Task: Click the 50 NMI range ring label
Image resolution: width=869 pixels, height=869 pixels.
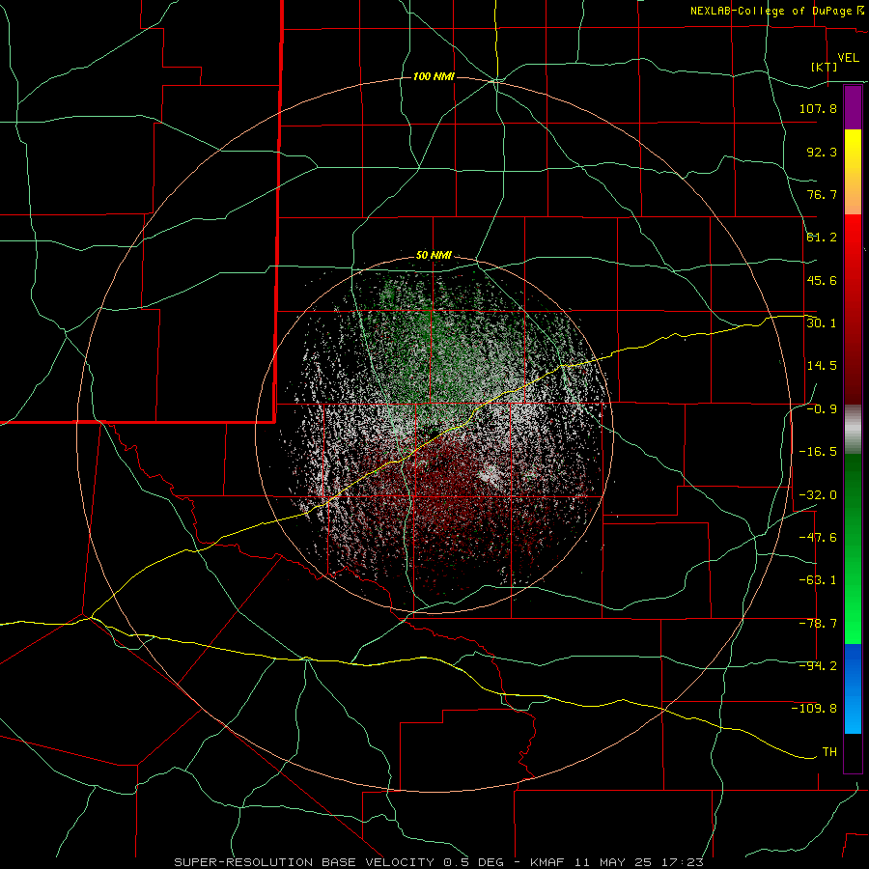Action: click(434, 256)
